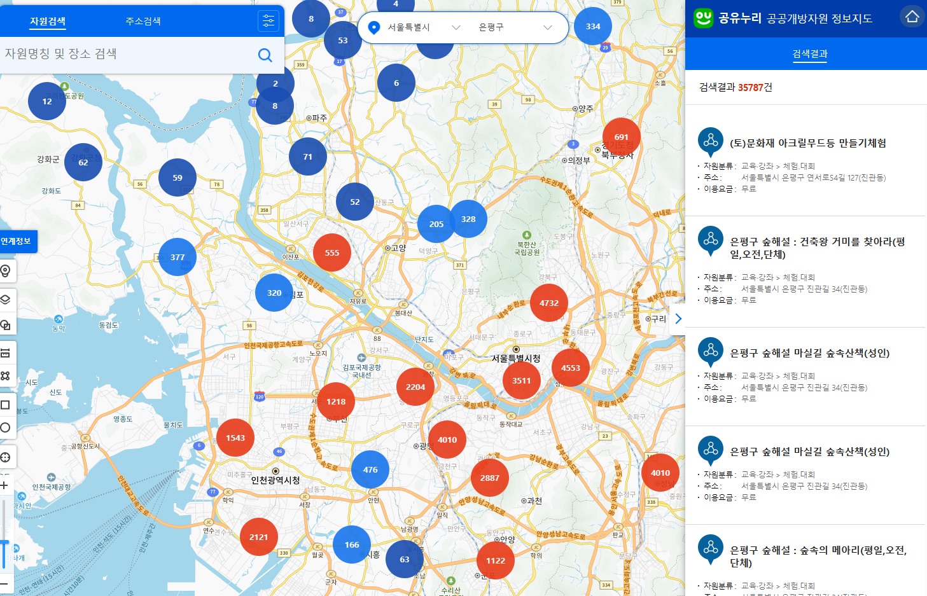Screen dimensions: 927x596
Task: Click the 320 blue map cluster
Action: coord(274,293)
